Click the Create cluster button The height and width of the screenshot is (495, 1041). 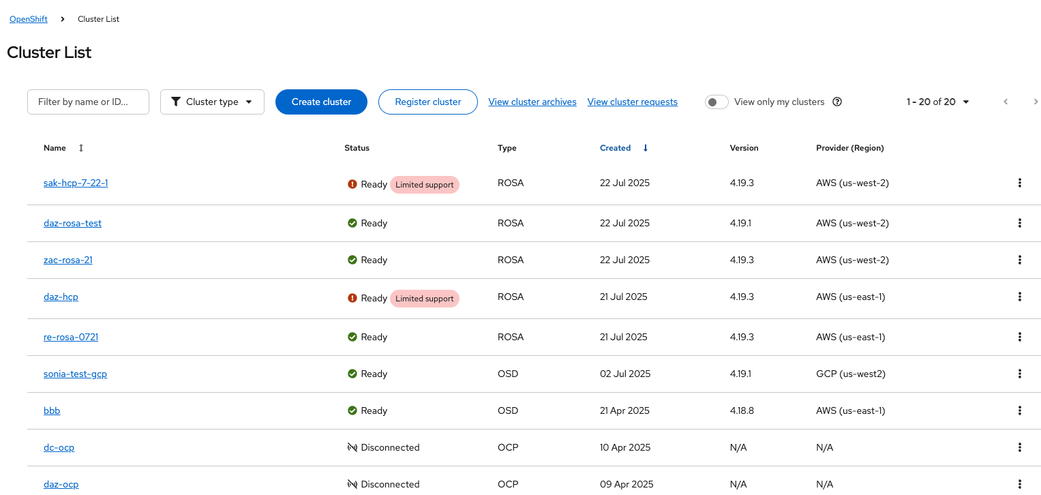click(x=321, y=102)
